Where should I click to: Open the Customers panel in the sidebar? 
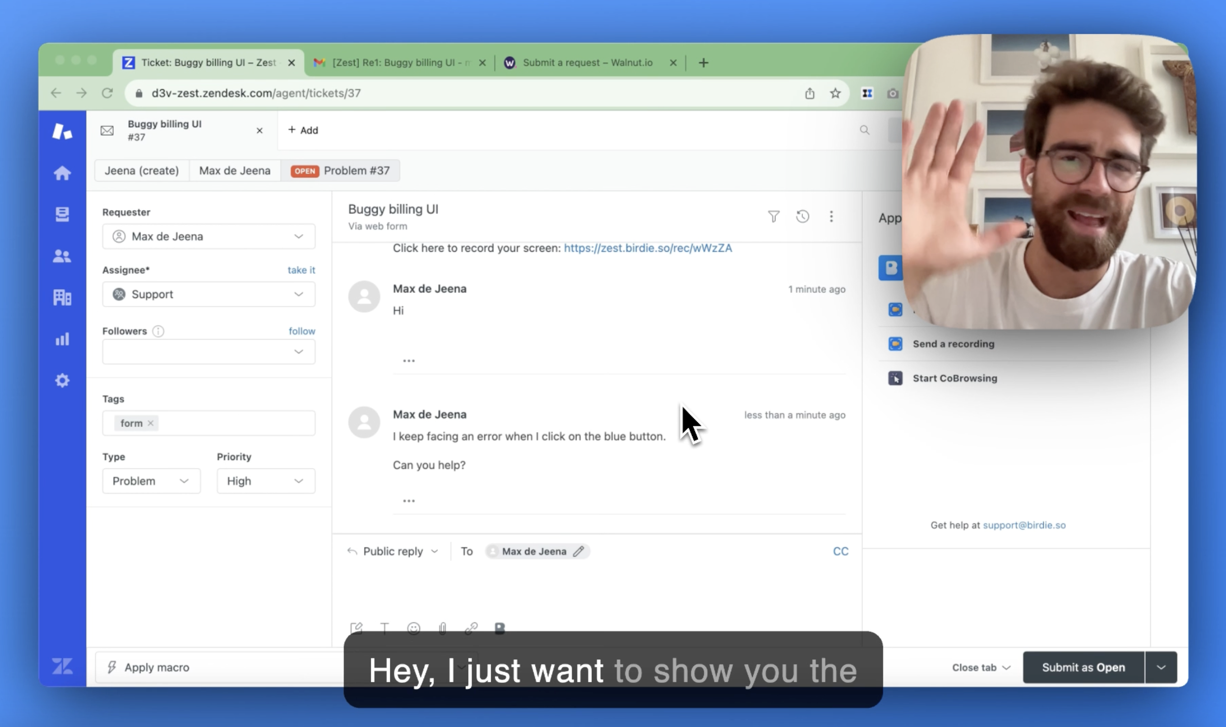[x=62, y=256]
